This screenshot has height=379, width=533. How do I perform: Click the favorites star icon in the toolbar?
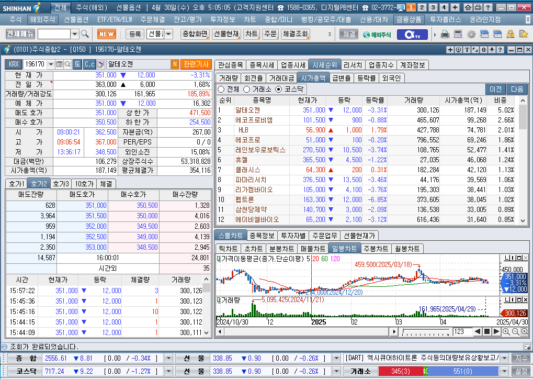(x=524, y=34)
